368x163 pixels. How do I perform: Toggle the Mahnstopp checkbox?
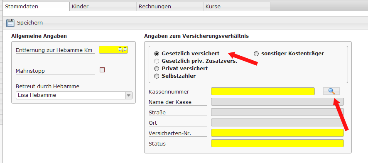coord(102,70)
